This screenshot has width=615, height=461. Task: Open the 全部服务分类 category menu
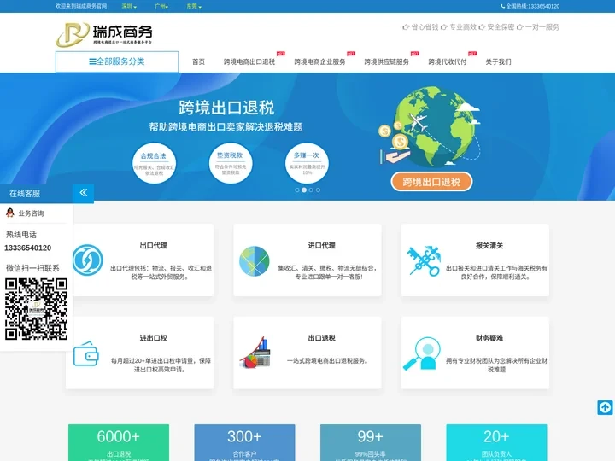[x=117, y=61]
